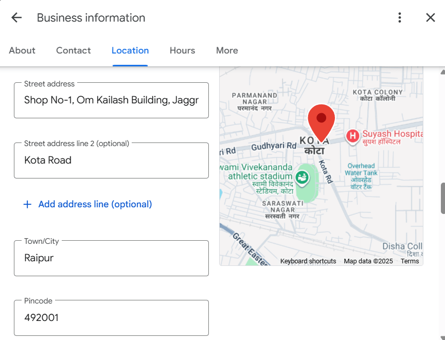Focus the Street address field
This screenshot has width=445, height=340.
[111, 100]
